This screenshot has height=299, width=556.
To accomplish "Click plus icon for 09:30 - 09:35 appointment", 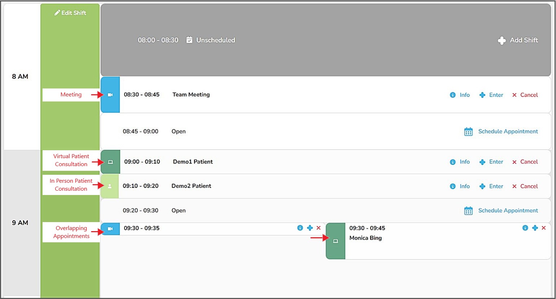I will pyautogui.click(x=310, y=228).
